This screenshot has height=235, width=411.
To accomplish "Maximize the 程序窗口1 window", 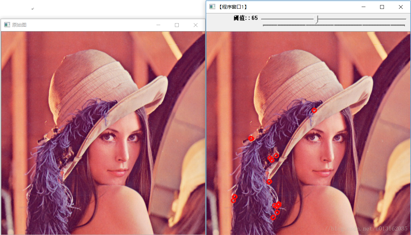I will [382, 7].
